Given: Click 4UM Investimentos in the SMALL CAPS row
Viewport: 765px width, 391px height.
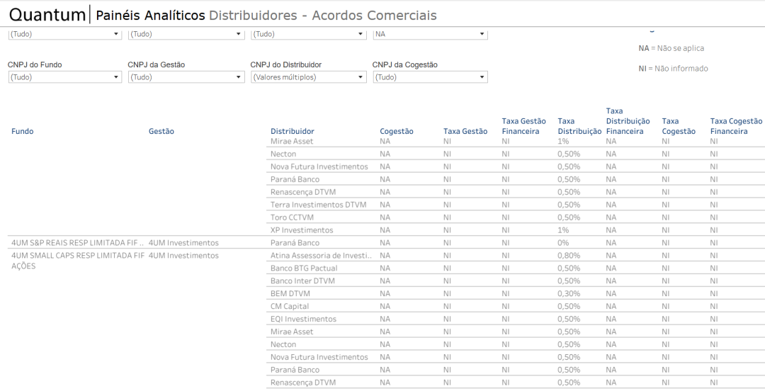Looking at the screenshot, I should pos(183,255).
